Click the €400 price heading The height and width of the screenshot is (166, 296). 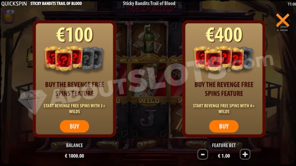point(224,35)
